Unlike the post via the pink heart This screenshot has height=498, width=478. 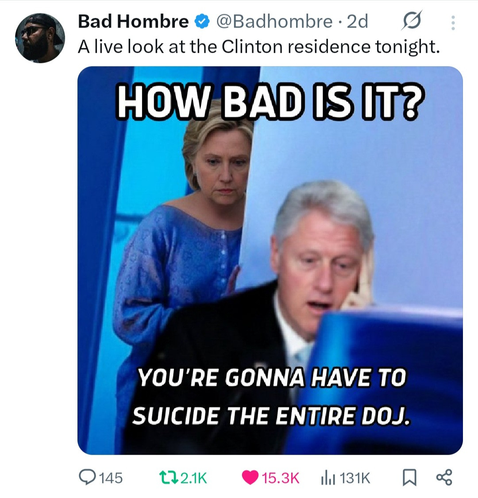250,478
